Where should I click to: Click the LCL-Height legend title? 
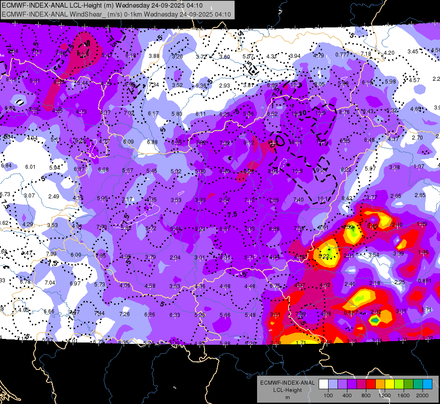pyautogui.click(x=288, y=390)
